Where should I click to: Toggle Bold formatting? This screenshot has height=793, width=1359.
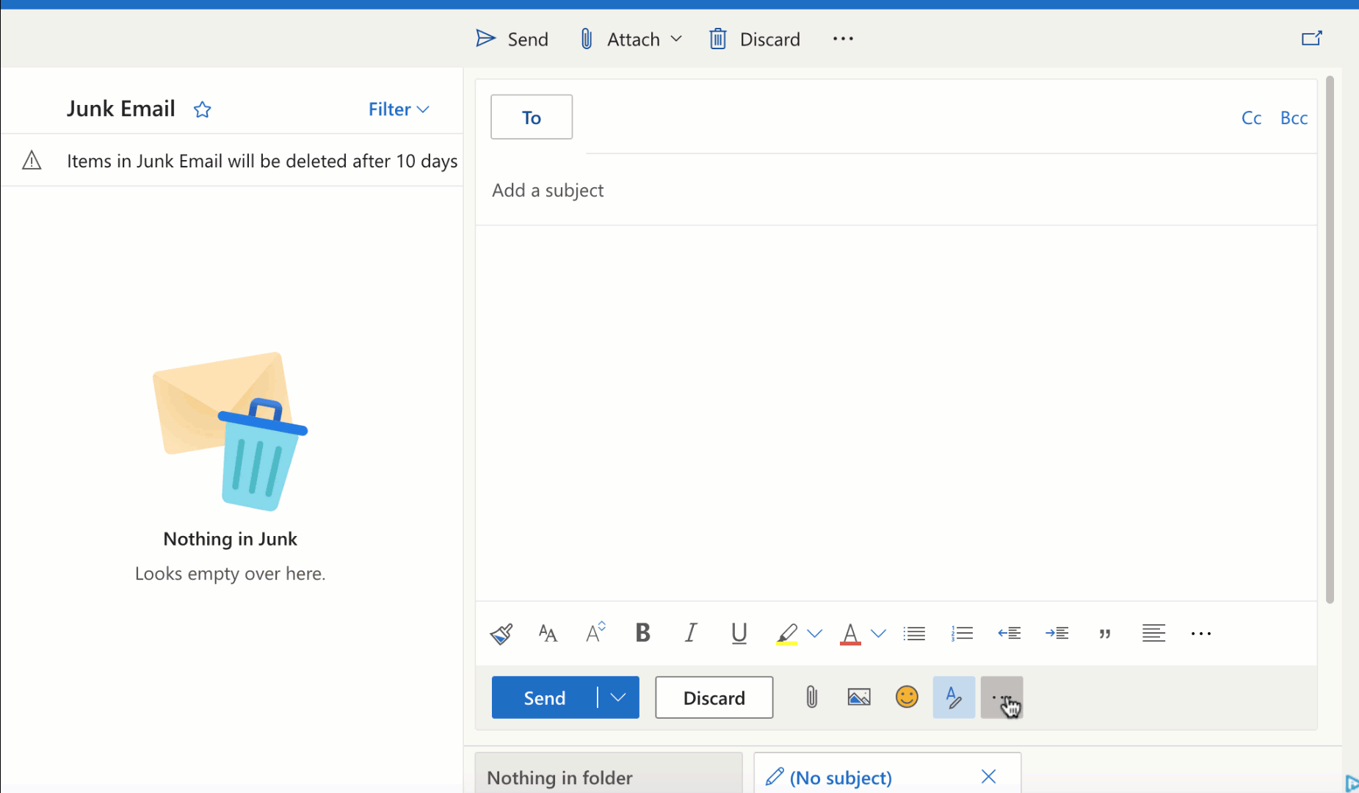[x=642, y=633]
